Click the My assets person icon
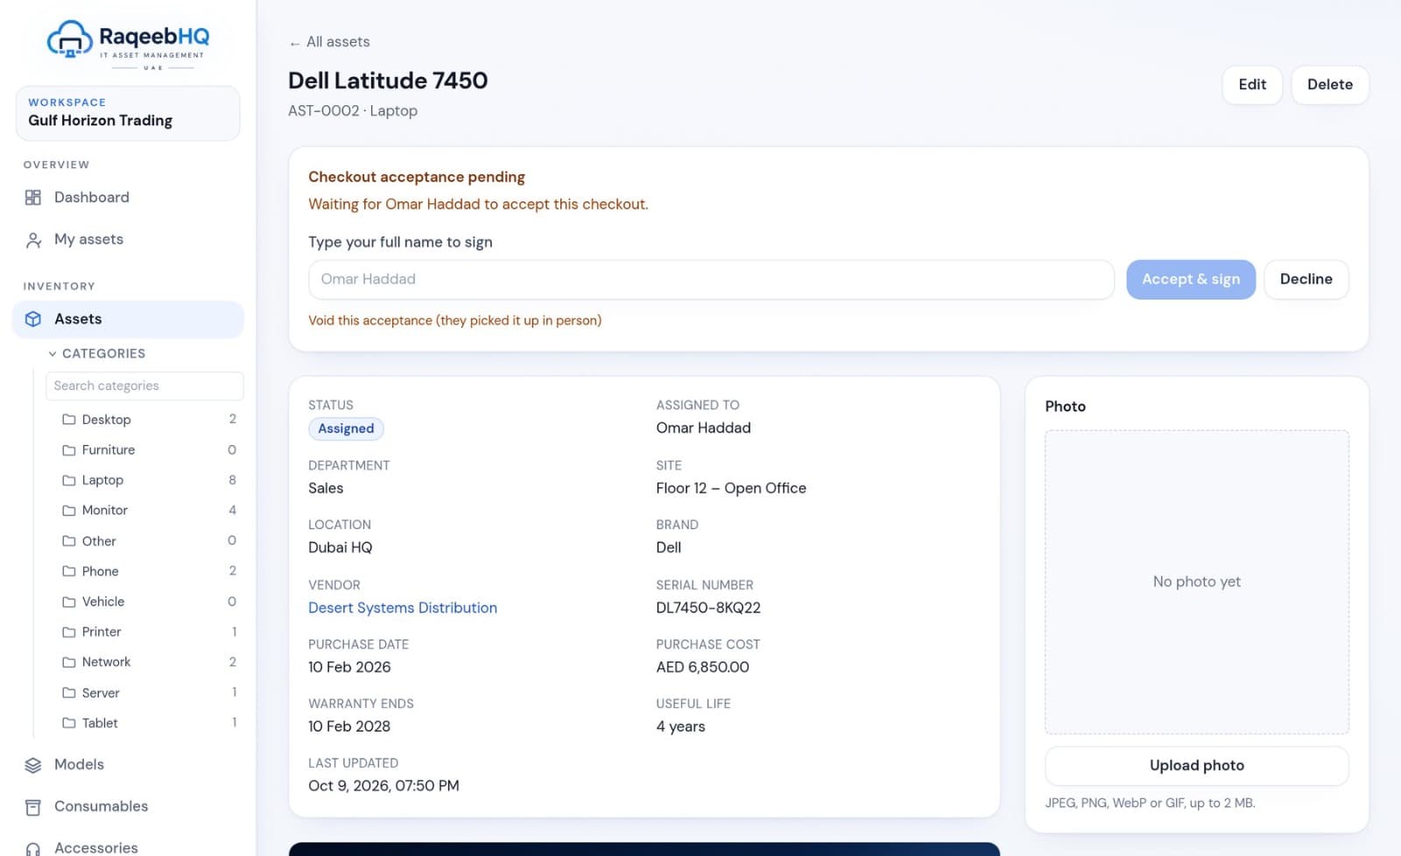 coord(33,240)
